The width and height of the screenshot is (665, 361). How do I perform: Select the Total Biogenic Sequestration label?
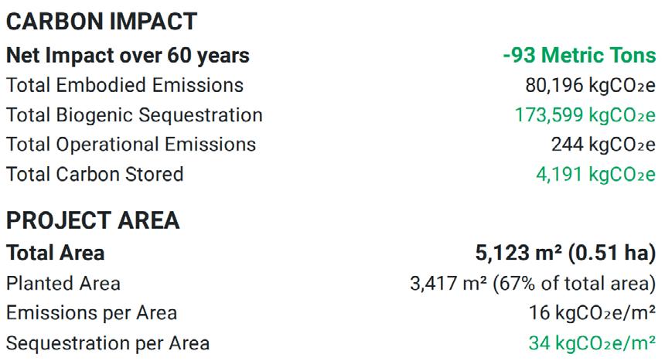(x=135, y=115)
